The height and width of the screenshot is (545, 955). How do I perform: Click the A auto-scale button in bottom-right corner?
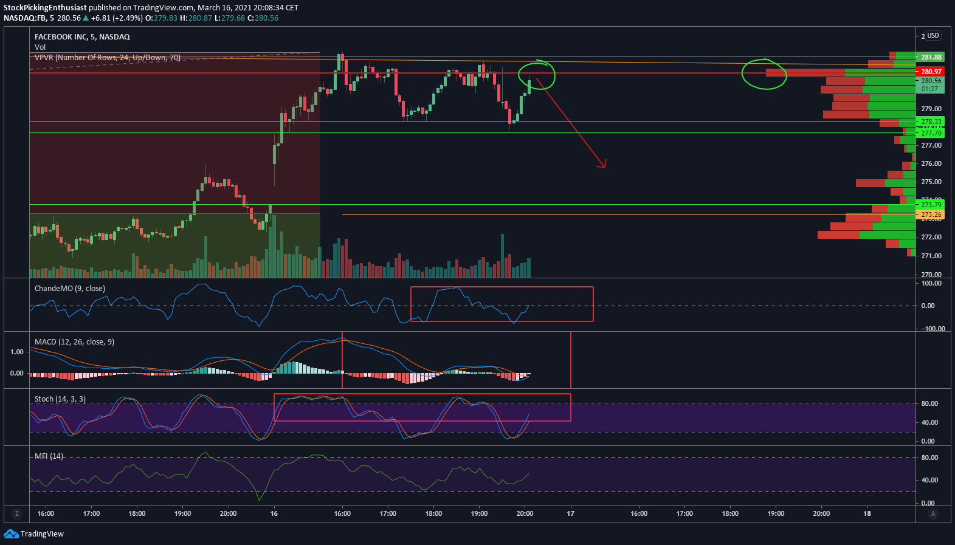coord(933,513)
